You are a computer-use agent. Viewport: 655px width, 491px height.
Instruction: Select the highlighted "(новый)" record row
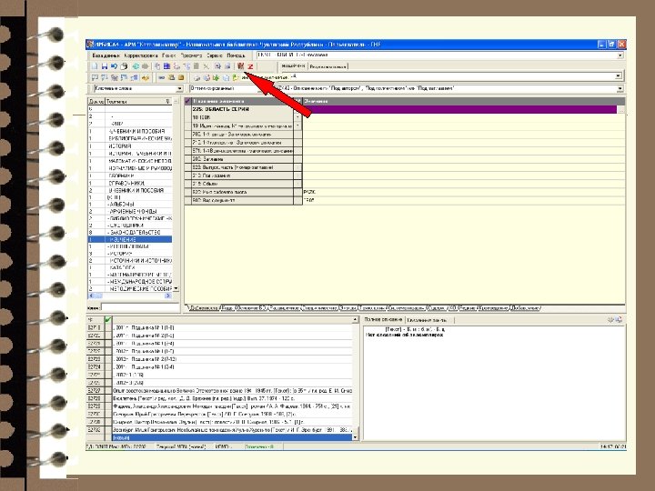click(232, 437)
